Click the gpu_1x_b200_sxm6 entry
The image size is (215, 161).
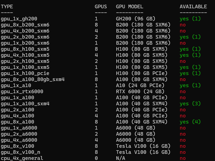[25, 43]
